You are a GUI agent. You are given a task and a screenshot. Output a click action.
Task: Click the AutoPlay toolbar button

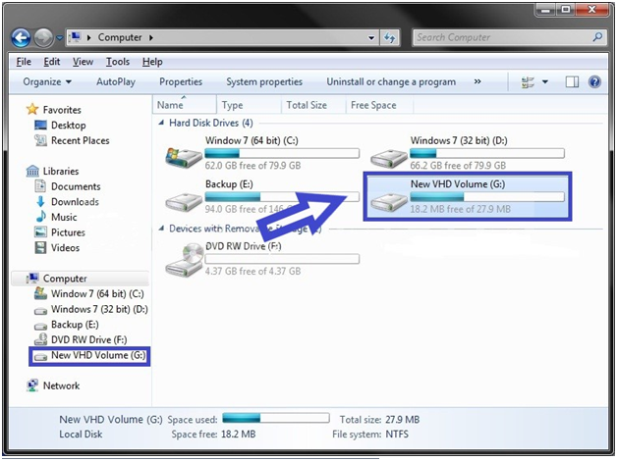click(116, 81)
